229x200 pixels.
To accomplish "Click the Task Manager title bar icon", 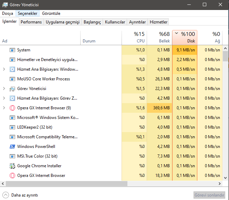I will pyautogui.click(x=5, y=5).
